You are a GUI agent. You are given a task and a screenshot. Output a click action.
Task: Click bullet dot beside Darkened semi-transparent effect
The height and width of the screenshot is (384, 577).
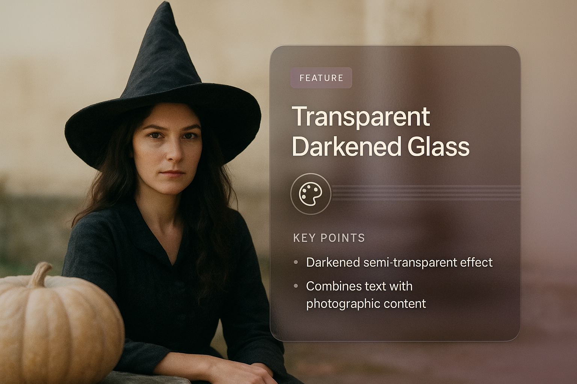point(296,262)
